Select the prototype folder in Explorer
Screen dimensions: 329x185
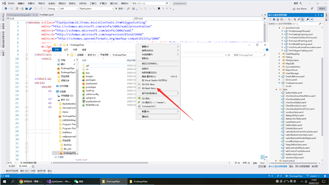[91, 87]
